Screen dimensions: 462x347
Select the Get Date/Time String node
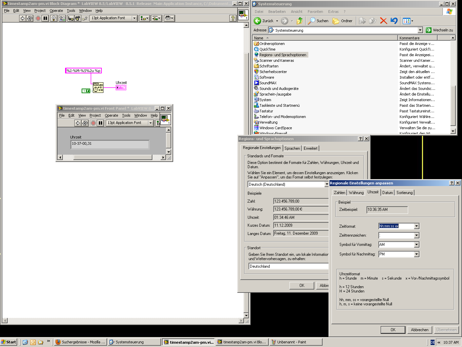[98, 88]
